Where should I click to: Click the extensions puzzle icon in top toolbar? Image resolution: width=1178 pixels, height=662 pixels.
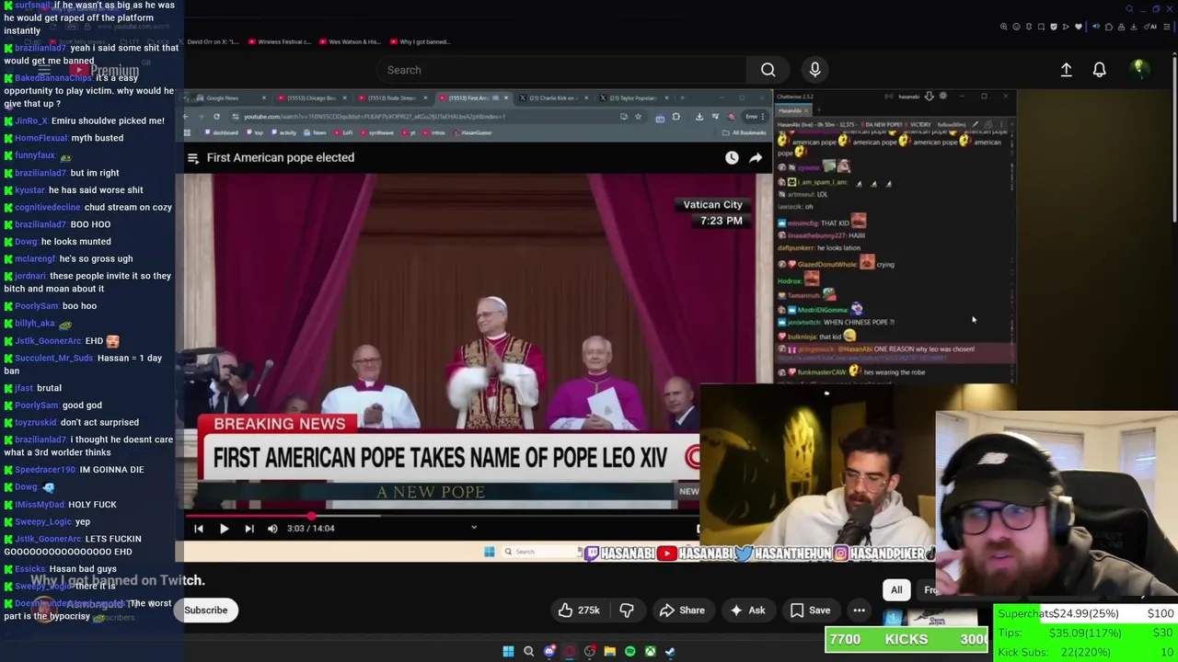(x=1109, y=27)
